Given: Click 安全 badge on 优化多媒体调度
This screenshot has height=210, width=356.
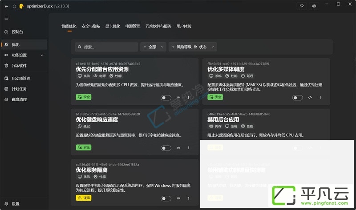Looking at the screenshot, I should [x=215, y=97].
